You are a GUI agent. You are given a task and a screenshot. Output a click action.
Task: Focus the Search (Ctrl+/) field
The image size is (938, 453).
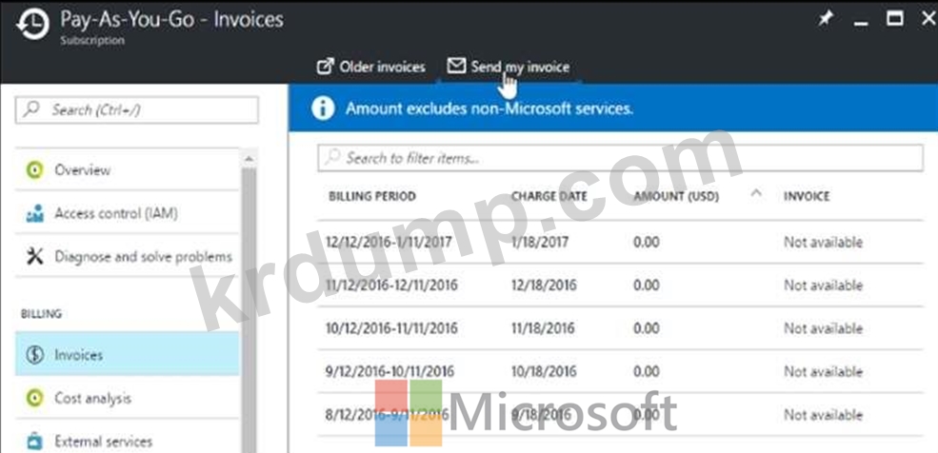point(137,109)
